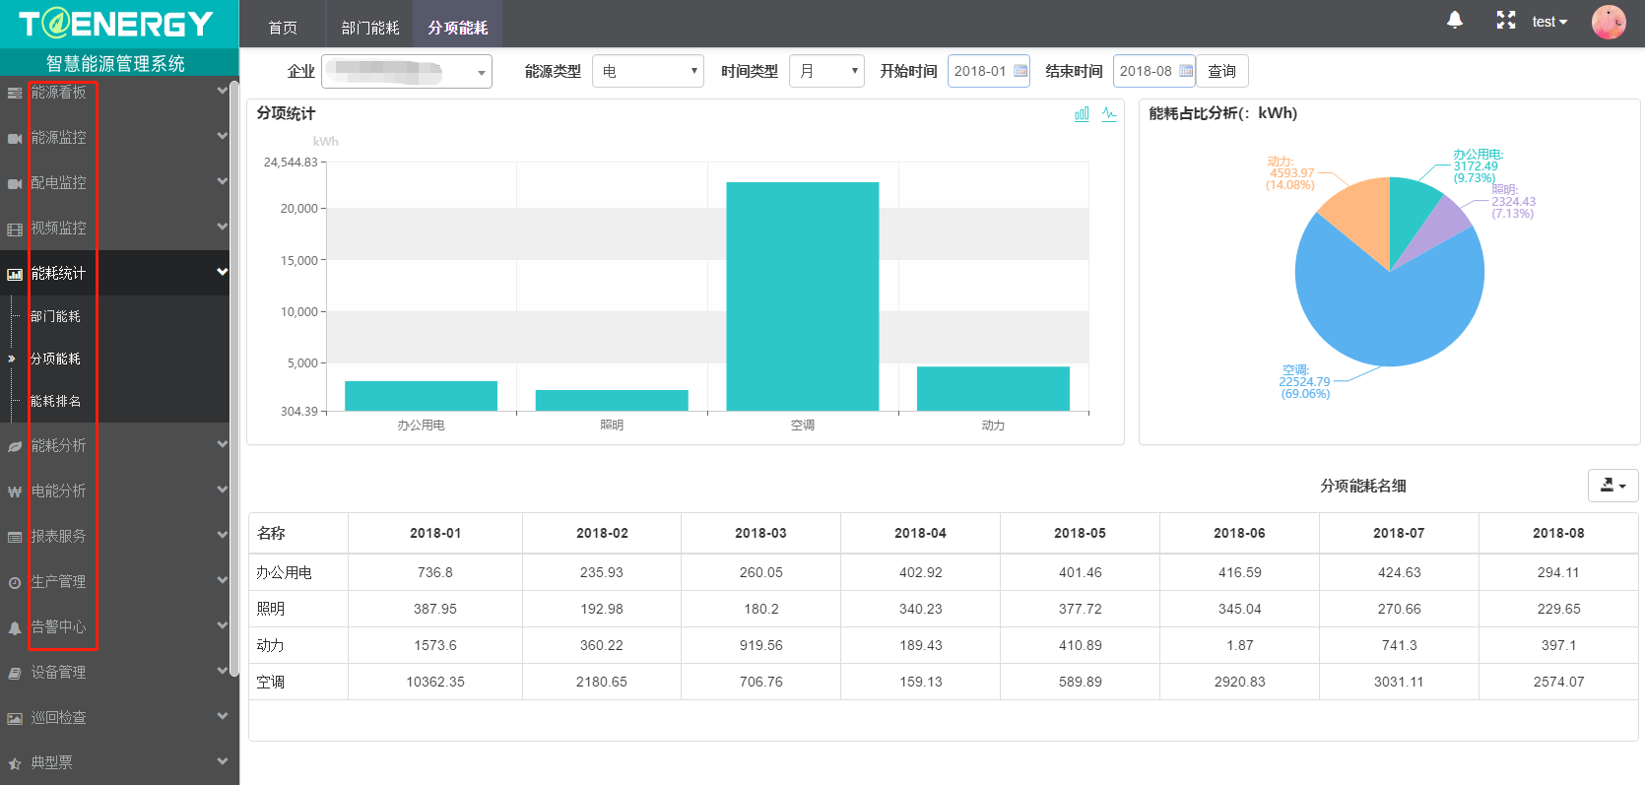Open the export table dropdown button
The height and width of the screenshot is (785, 1645).
pos(1612,486)
